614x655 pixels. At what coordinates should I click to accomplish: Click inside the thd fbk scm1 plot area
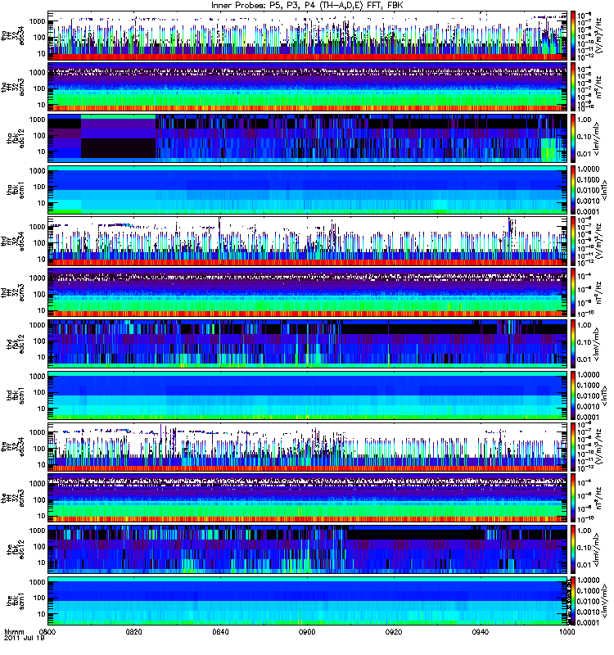[307, 395]
